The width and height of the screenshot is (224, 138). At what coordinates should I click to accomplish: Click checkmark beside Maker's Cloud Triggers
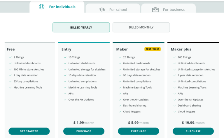pyautogui.click(x=120, y=112)
